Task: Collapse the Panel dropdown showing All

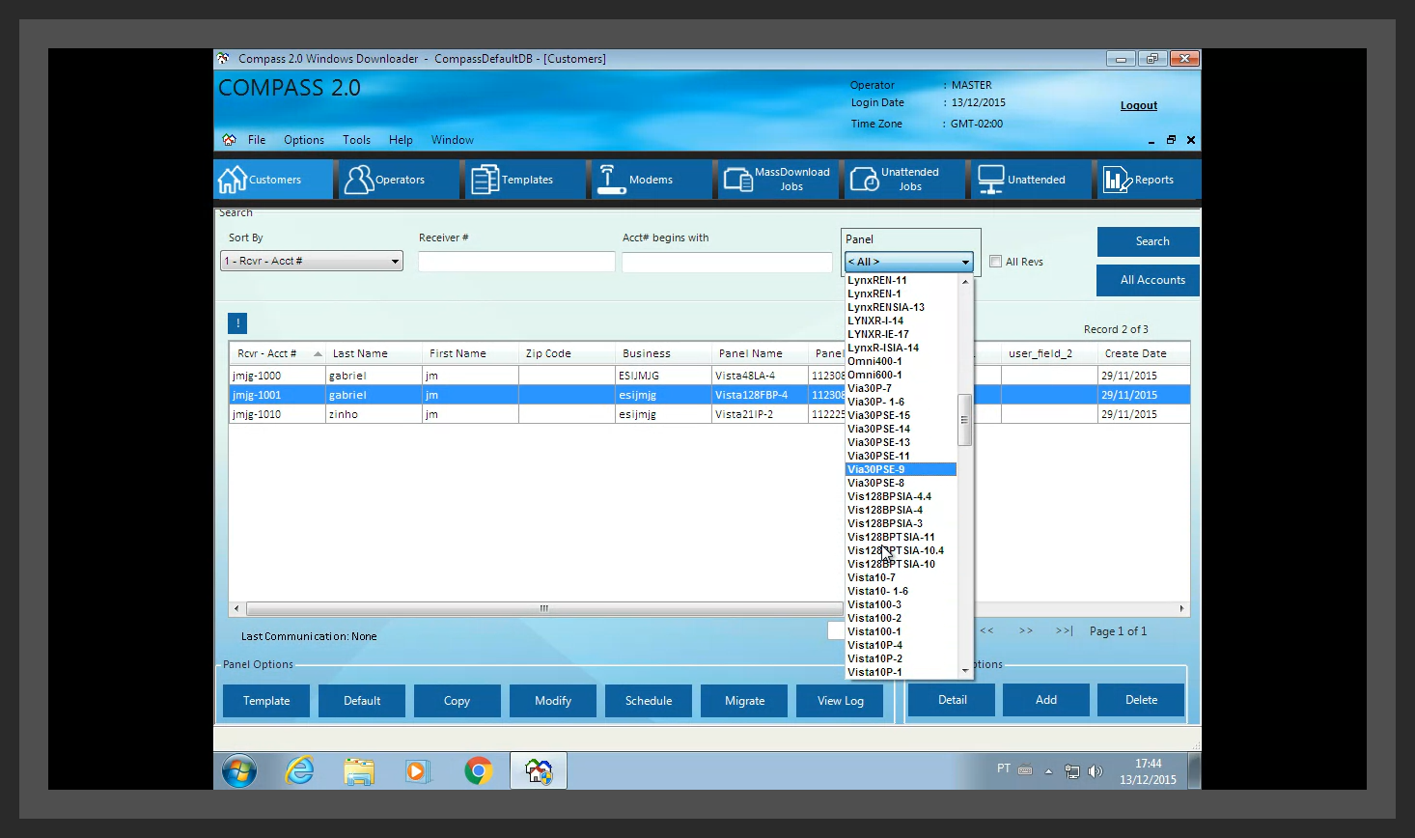Action: (x=908, y=262)
